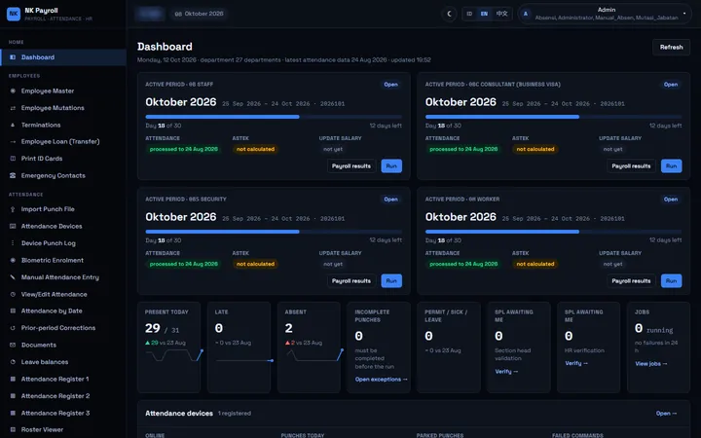701x438 pixels.
Task: Click the Present Today sparkline chart
Action: tap(174, 355)
